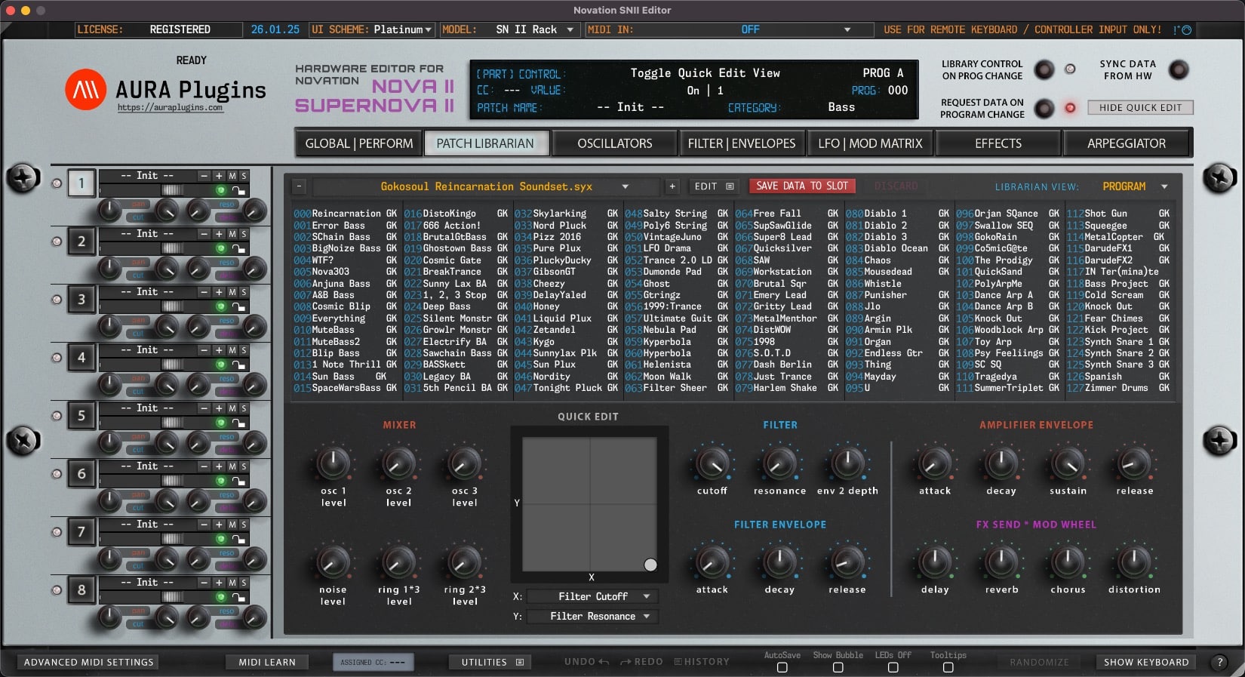Open the Arpeggiator tab
Screen dimensions: 1245x677
[x=1126, y=143]
